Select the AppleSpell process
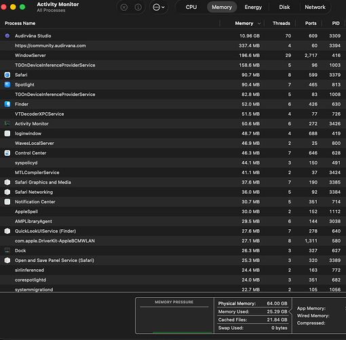 tap(173, 211)
